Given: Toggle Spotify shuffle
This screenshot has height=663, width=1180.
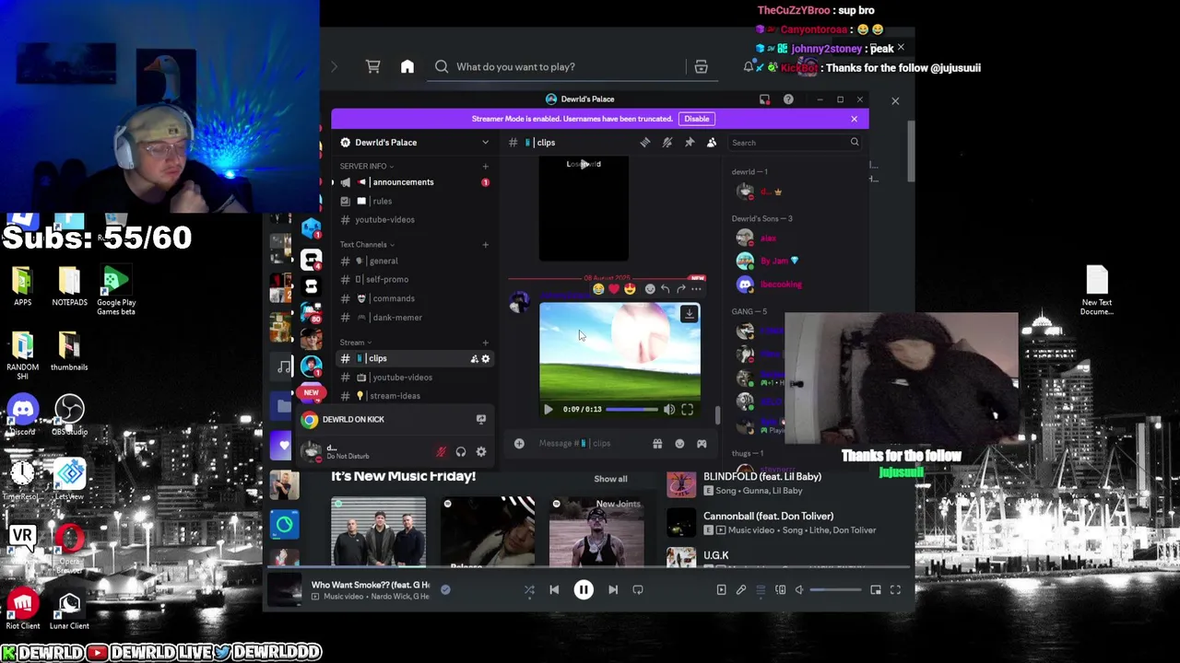Looking at the screenshot, I should click(529, 590).
